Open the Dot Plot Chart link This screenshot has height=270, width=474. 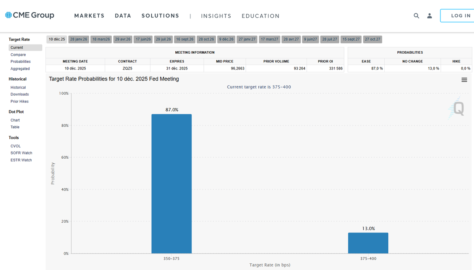pyautogui.click(x=15, y=120)
